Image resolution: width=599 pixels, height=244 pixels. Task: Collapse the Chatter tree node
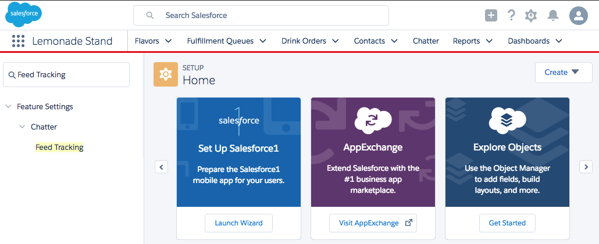[22, 127]
